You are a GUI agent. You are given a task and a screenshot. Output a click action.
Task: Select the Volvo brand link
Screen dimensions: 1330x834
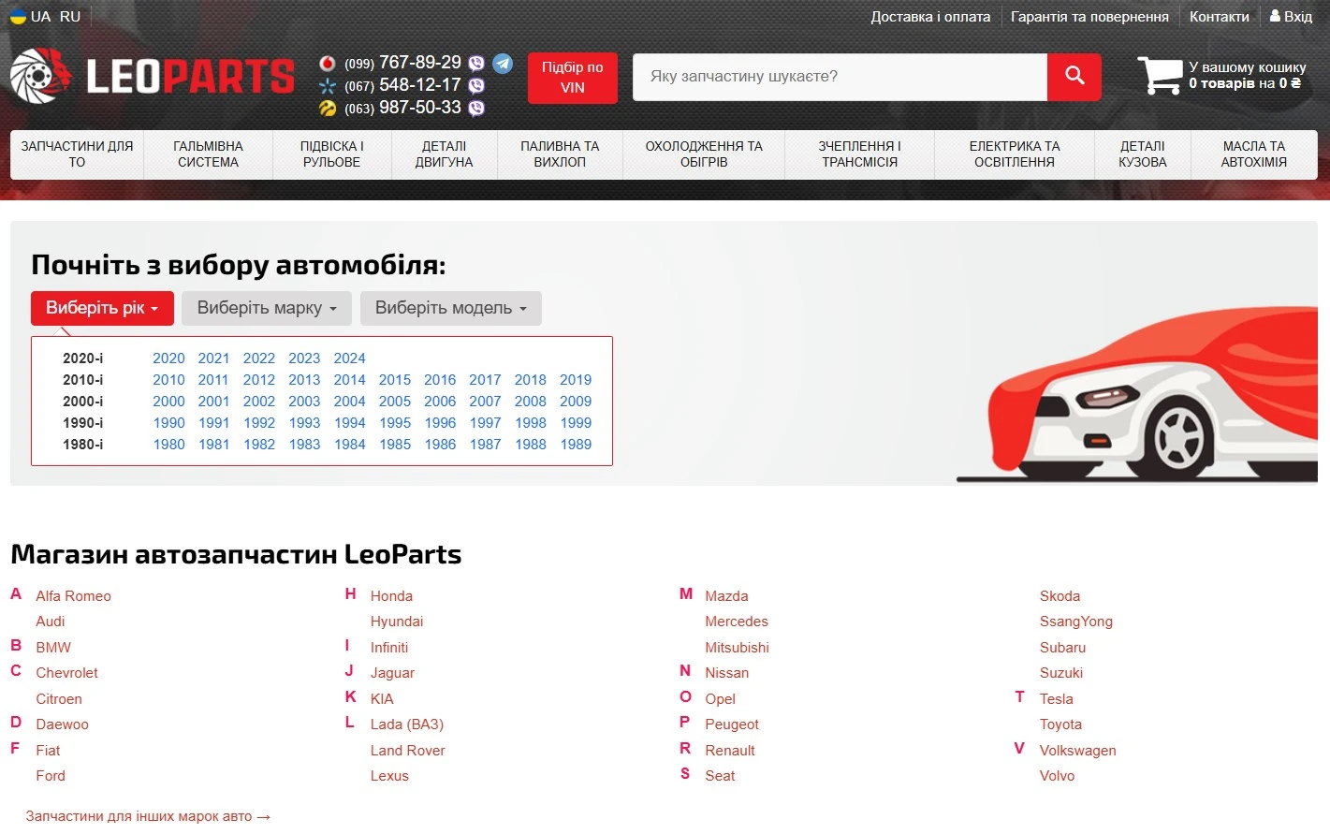tap(1058, 776)
